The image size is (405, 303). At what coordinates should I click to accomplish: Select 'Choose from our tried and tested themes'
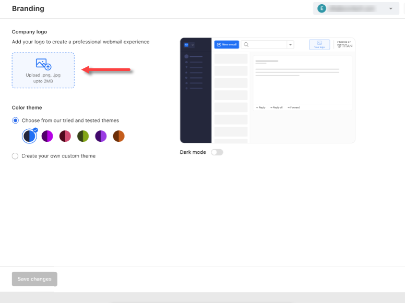tap(15, 120)
